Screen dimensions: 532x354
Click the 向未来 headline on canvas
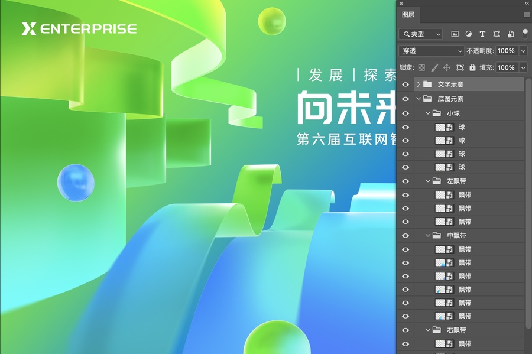[347, 107]
